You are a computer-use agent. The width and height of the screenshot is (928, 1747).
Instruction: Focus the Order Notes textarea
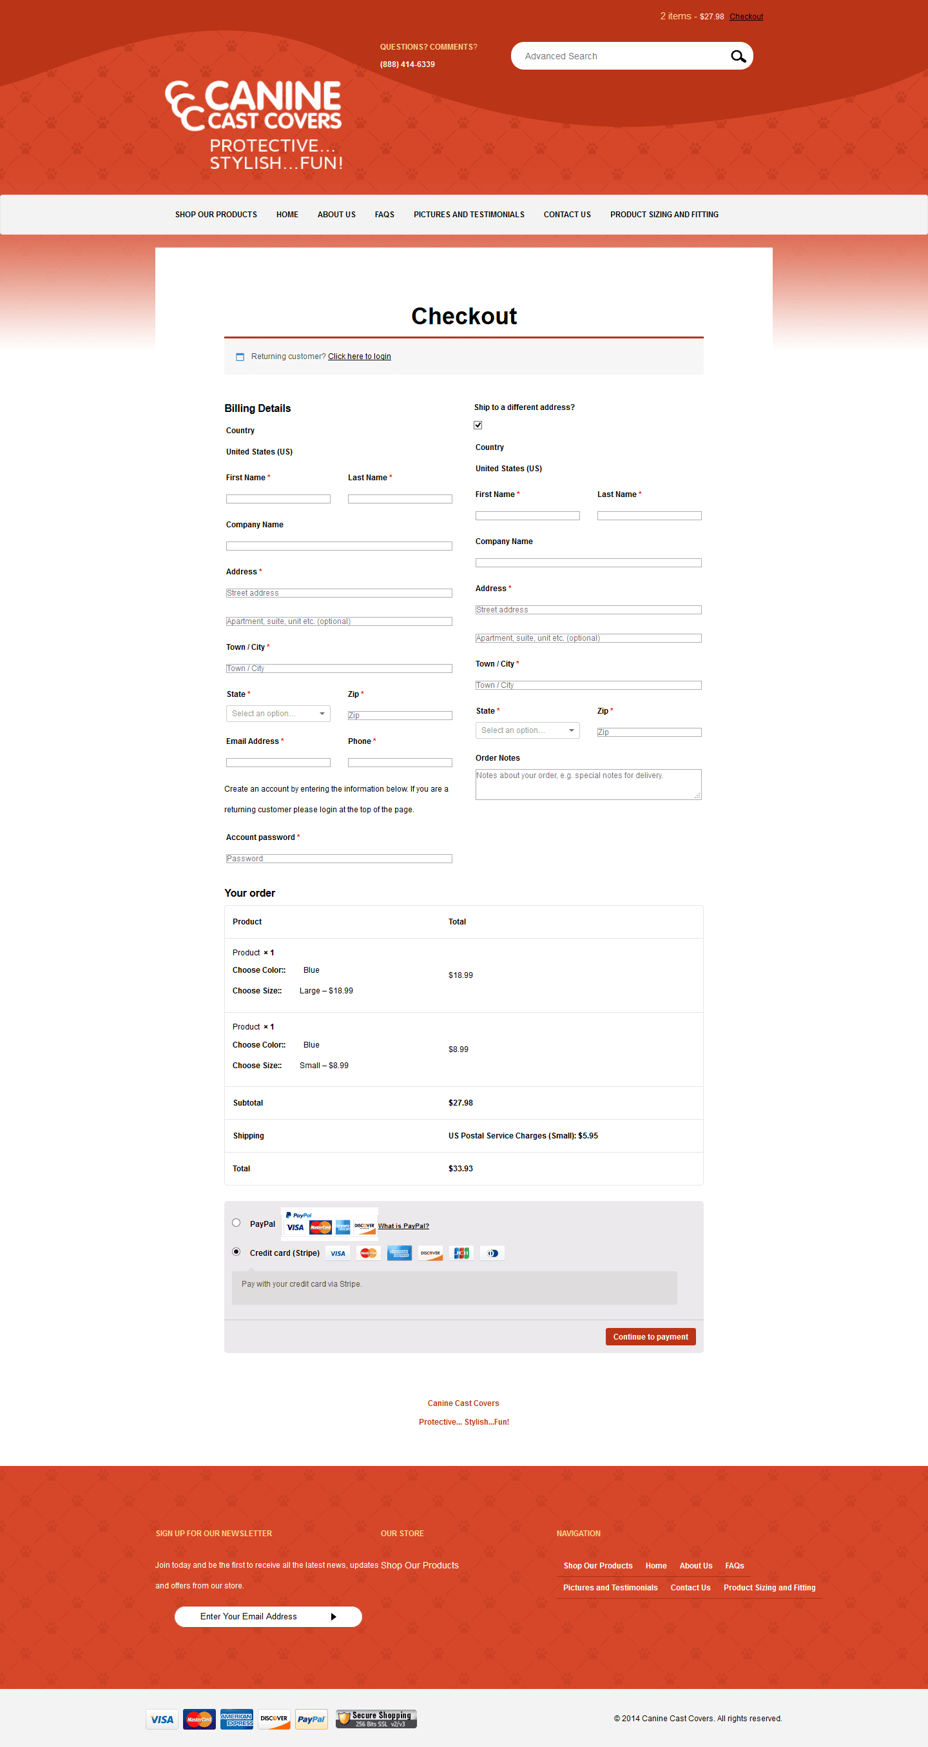588,785
